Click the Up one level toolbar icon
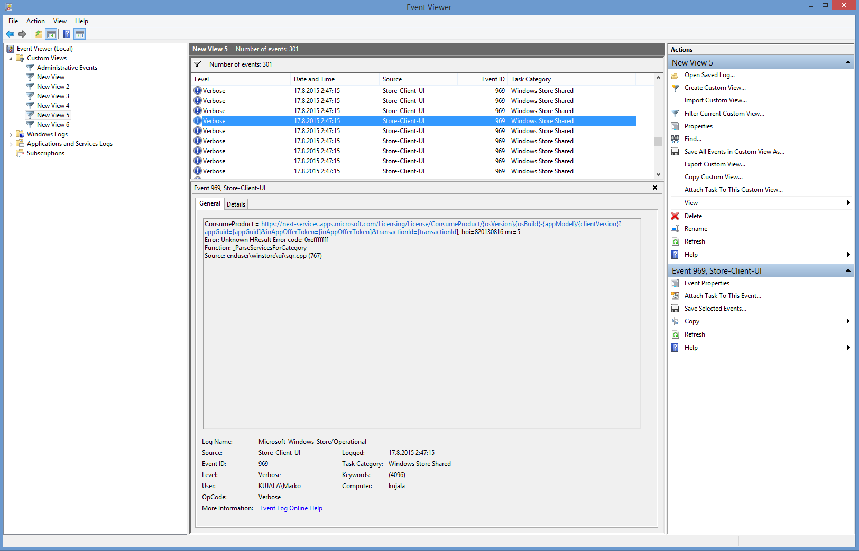This screenshot has height=551, width=859. coord(39,34)
